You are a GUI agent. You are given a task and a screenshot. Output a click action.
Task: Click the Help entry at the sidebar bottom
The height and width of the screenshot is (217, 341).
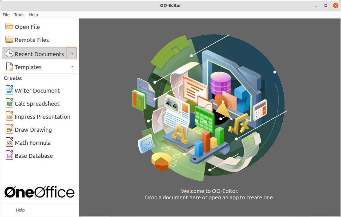click(x=20, y=210)
